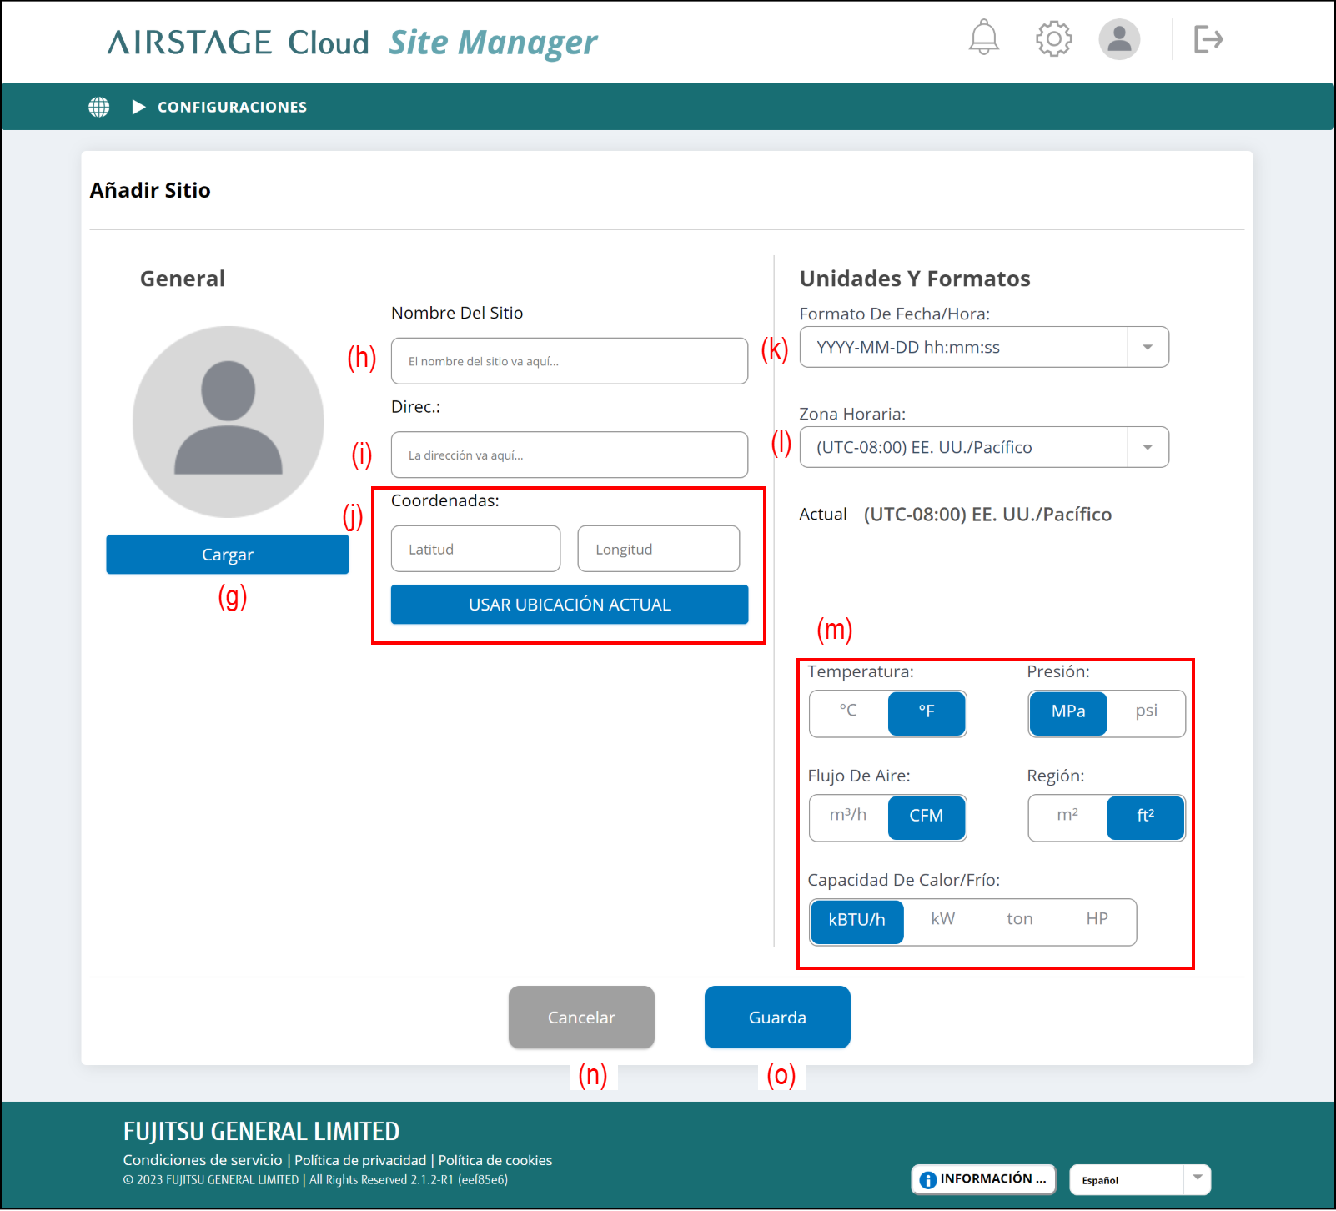Click the Guarda button
The image size is (1336, 1211).
776,1018
